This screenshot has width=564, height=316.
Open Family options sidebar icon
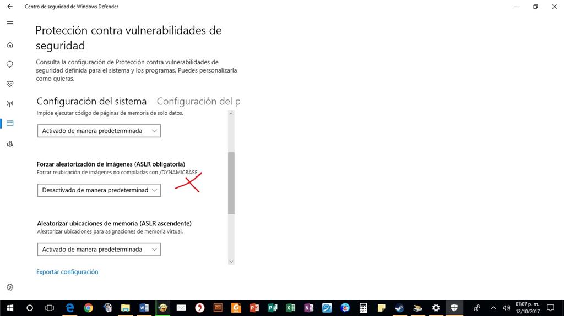[10, 144]
